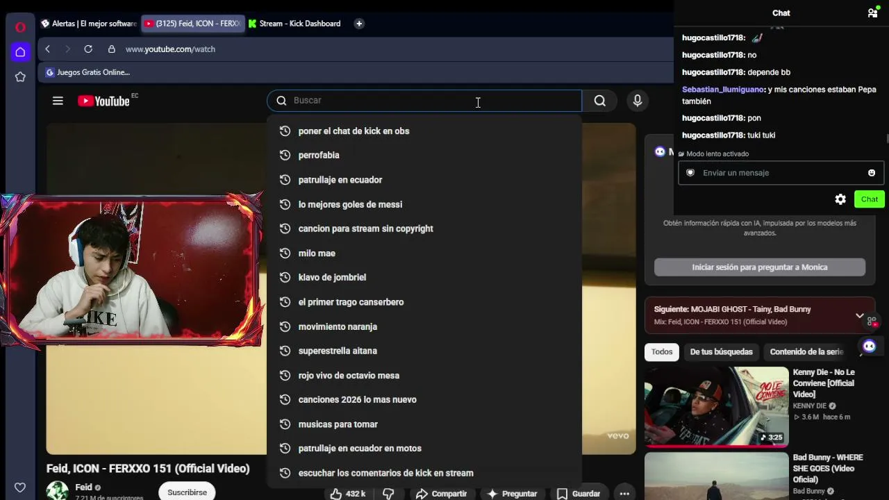Select suggestion "el primer trago canserbero"
Image resolution: width=889 pixels, height=500 pixels.
(424, 302)
